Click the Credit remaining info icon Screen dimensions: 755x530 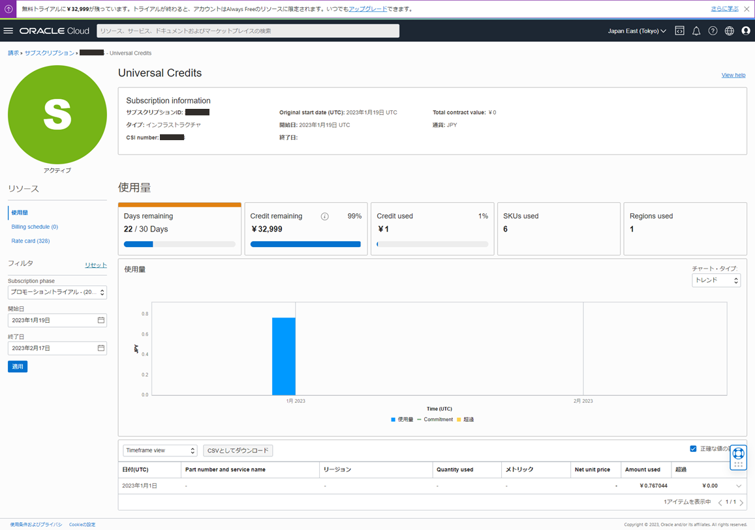[x=324, y=216]
